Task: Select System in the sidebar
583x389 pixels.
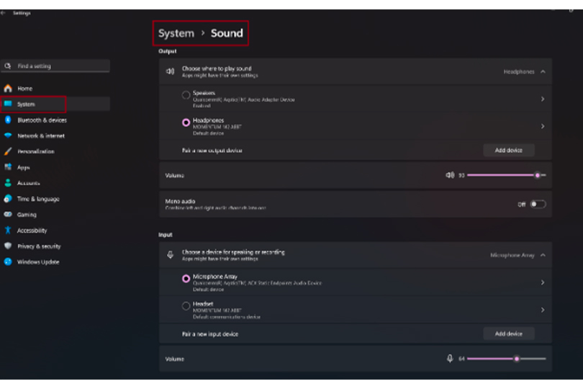Action: (x=26, y=104)
